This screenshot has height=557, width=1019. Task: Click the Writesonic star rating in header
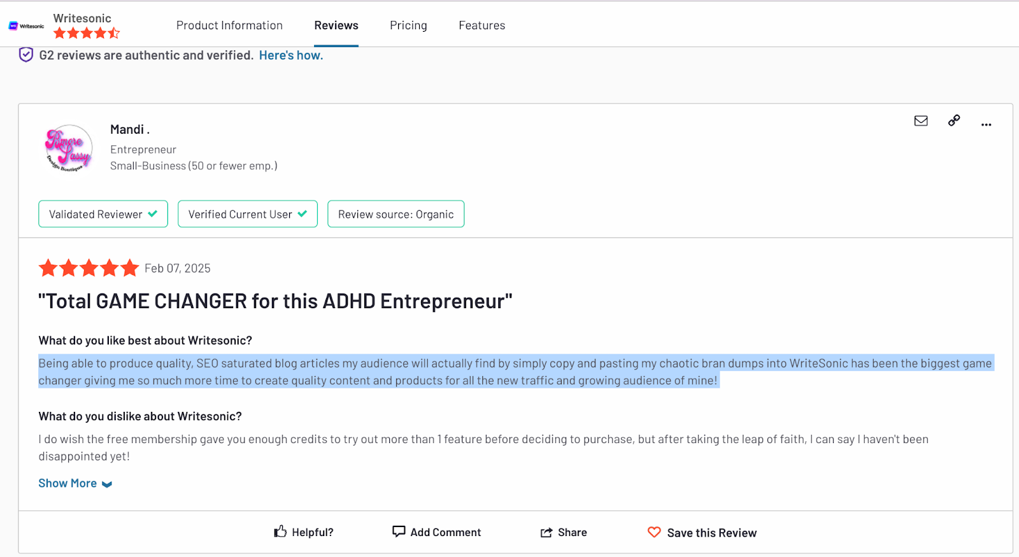click(87, 33)
